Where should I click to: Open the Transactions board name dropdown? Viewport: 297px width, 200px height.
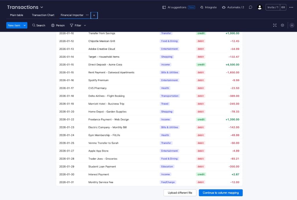click(42, 7)
